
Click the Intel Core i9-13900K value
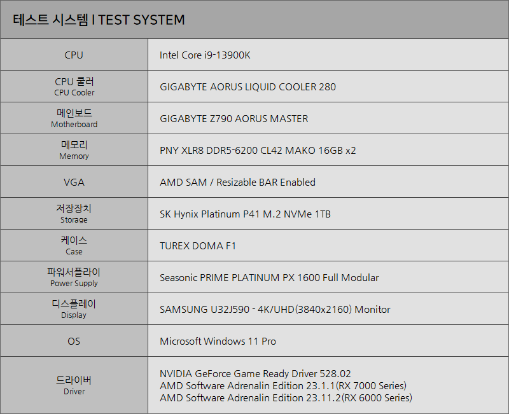(x=205, y=55)
